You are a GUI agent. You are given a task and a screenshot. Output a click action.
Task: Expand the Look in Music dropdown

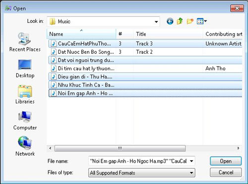156,21
